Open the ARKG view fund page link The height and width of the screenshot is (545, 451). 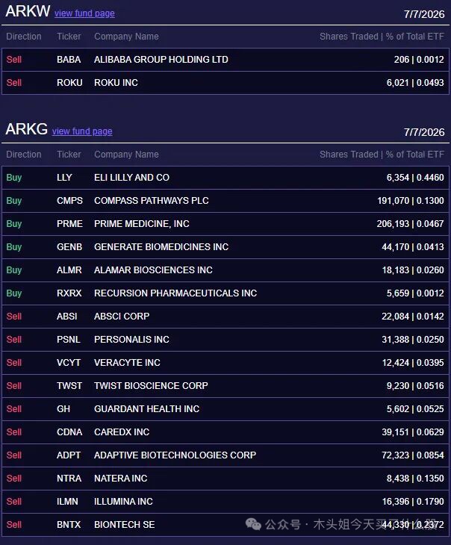pos(82,131)
